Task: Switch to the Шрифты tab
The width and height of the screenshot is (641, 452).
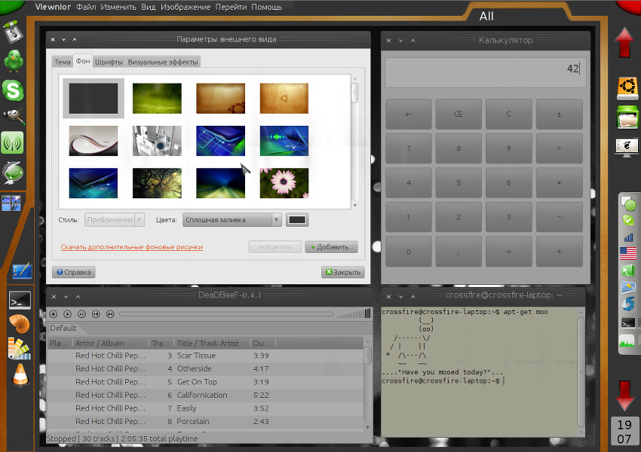Action: tap(109, 62)
